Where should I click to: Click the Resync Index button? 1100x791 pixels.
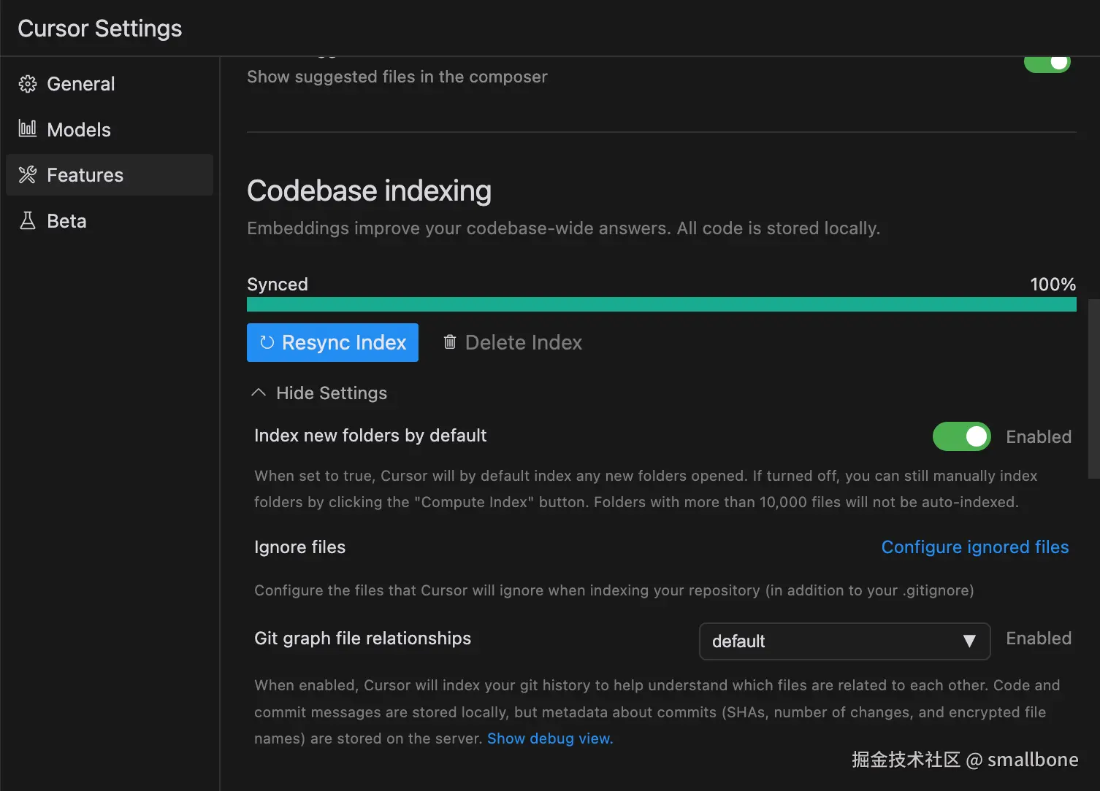click(332, 342)
